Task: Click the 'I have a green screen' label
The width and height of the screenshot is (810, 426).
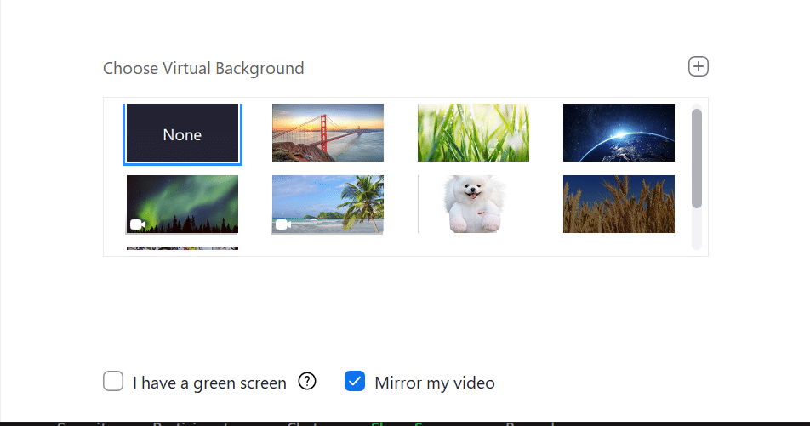Action: point(209,383)
